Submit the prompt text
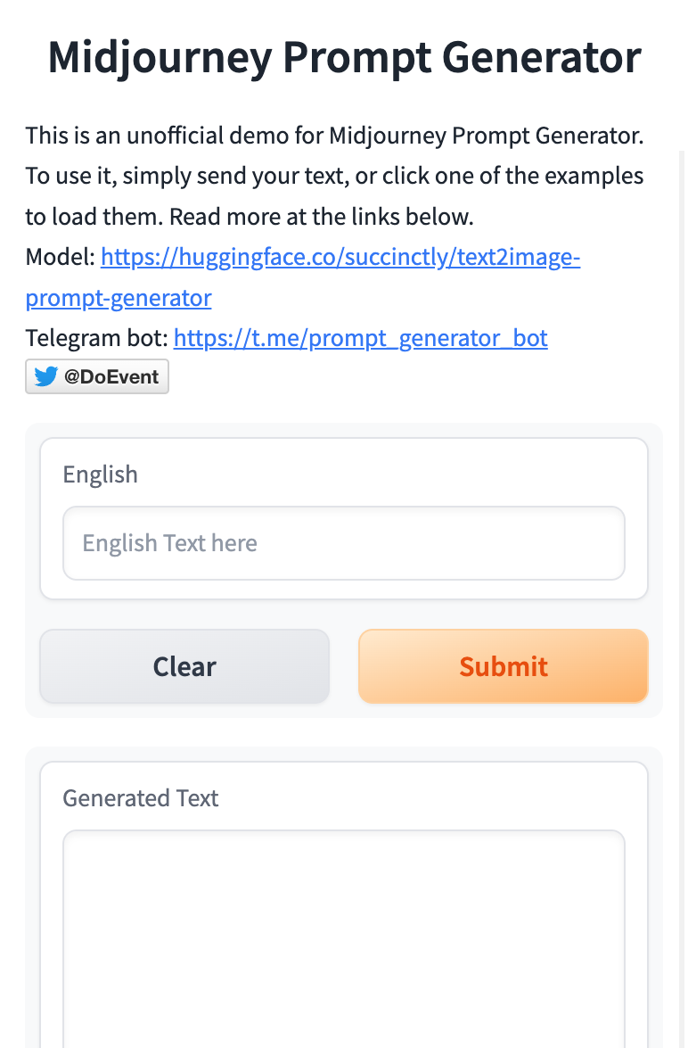Image resolution: width=688 pixels, height=1048 pixels. (504, 666)
